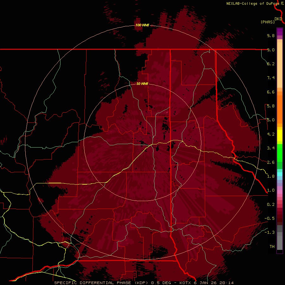
Task: Click the 100 NMI range ring label
Action: tap(142, 25)
